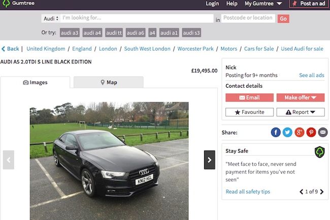The image size is (330, 220).
Task: Share listing via email envelope icon
Action: [322, 132]
